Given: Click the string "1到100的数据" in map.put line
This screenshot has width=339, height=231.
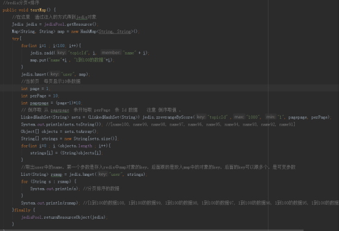Looking at the screenshot, I should click(90, 60).
